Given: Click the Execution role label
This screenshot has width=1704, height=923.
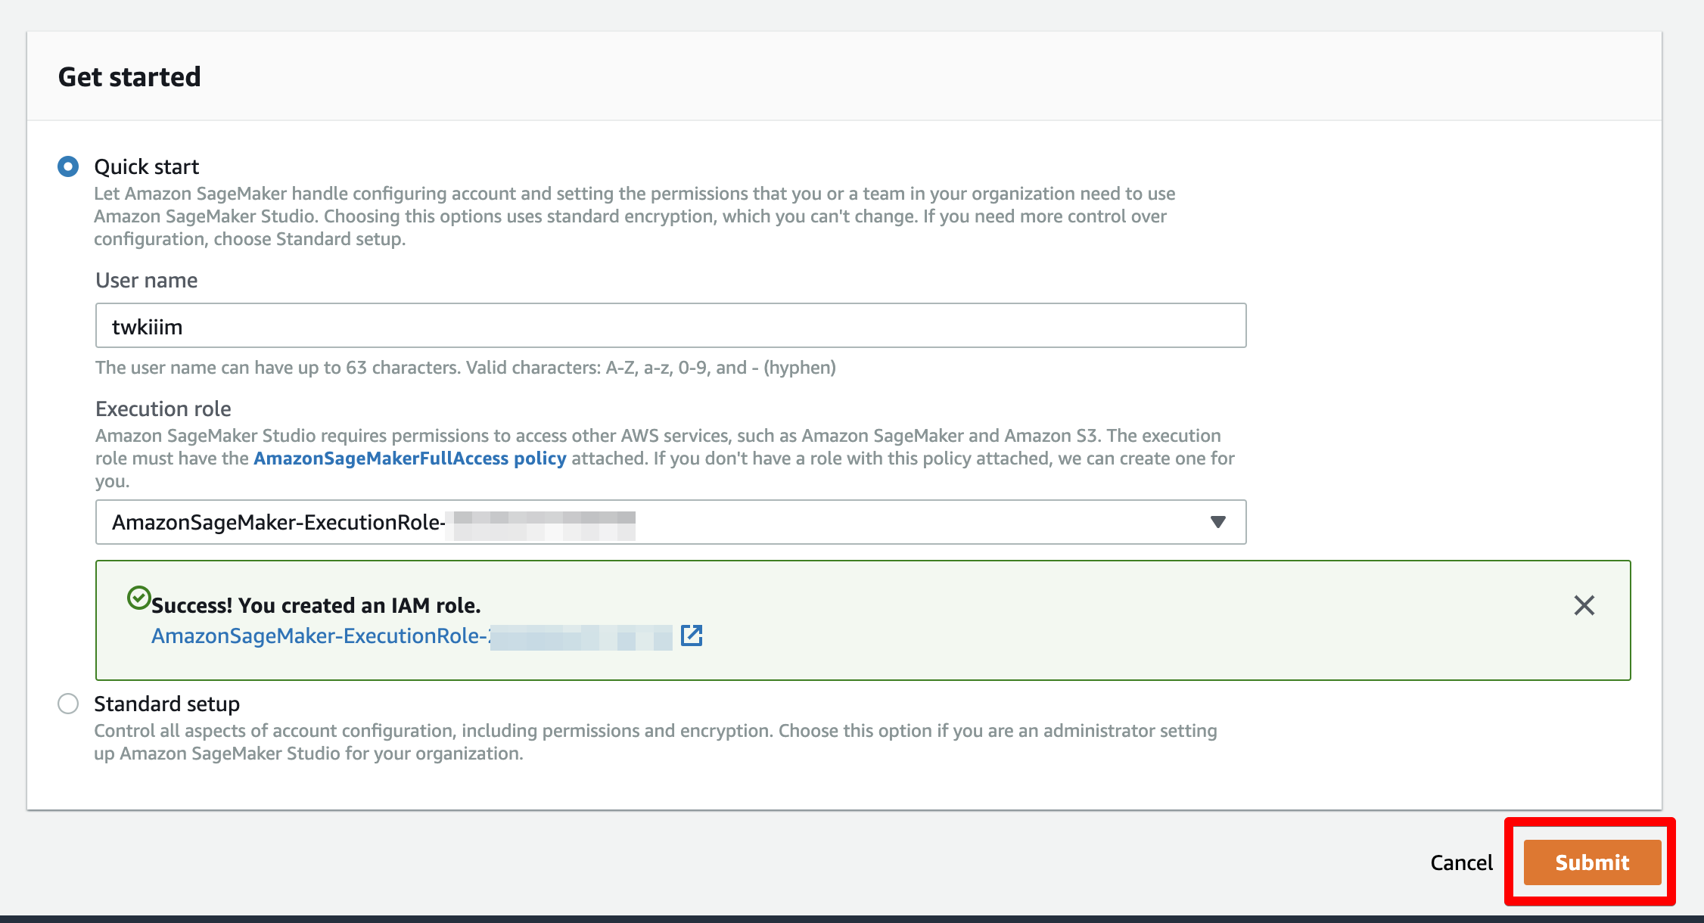Looking at the screenshot, I should click(x=163, y=409).
